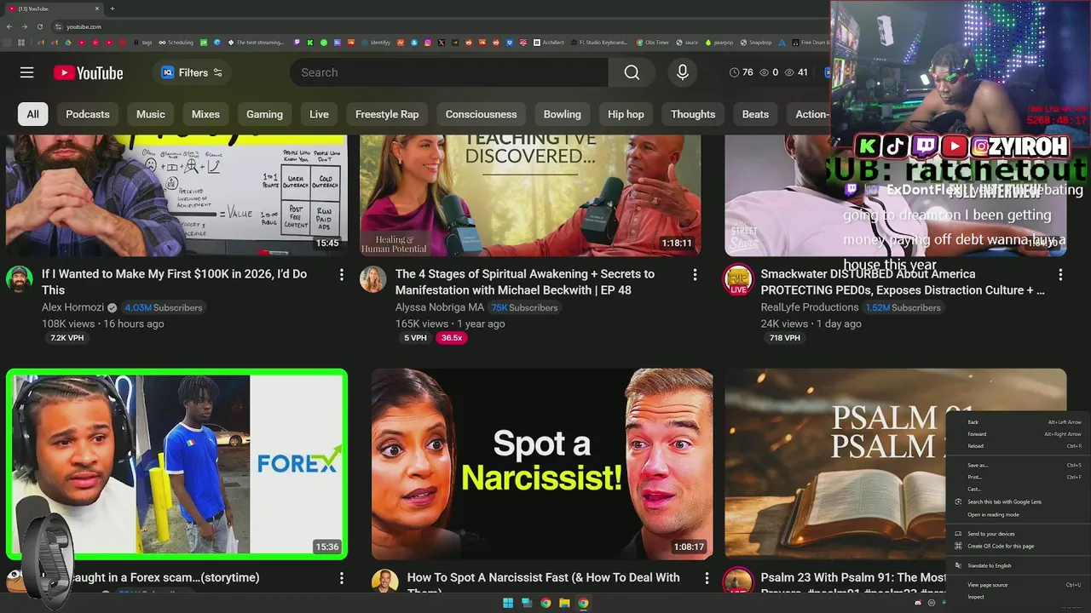Choose Send to your devices
Viewport: 1091px width, 613px height.
1018,534
